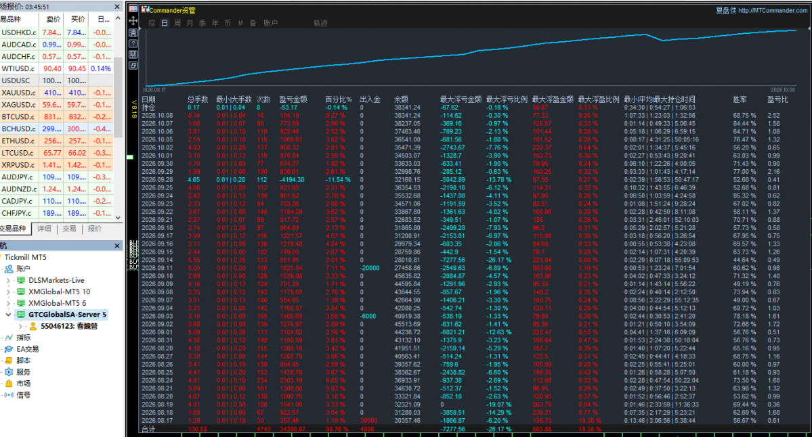Screen dimensions: 812x437
Task: Expand the XMGlobal-MT5 6 node
Action: click(x=8, y=303)
